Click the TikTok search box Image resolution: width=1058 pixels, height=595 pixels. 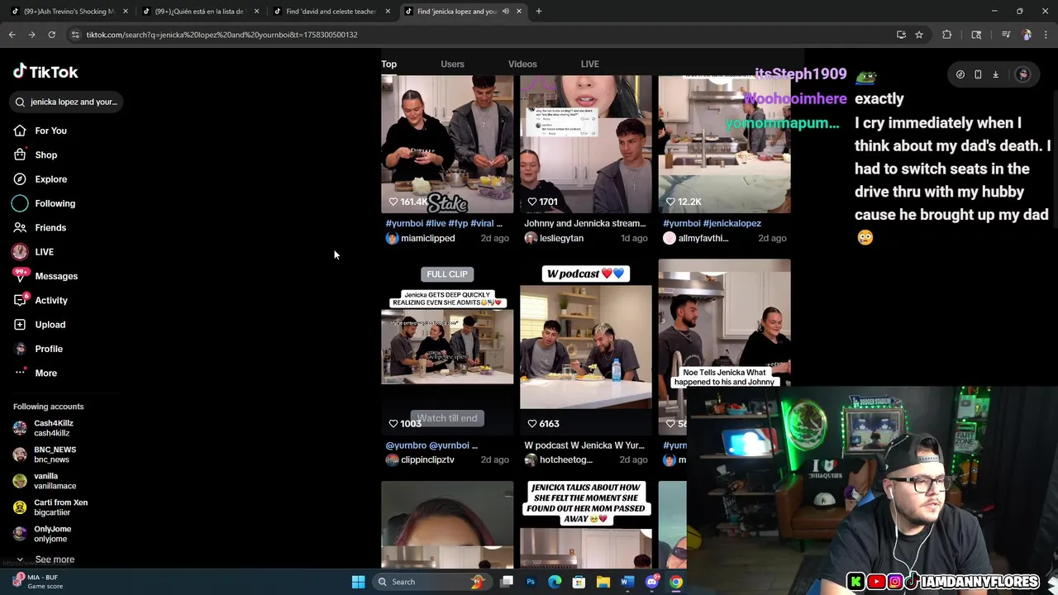click(x=66, y=102)
